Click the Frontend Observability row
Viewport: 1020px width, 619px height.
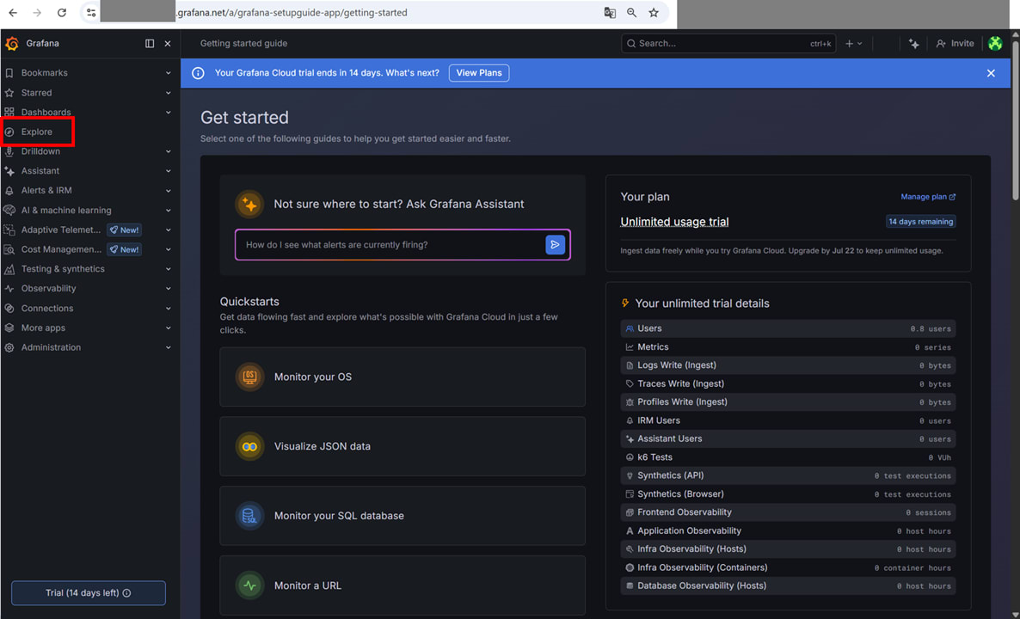pyautogui.click(x=788, y=512)
